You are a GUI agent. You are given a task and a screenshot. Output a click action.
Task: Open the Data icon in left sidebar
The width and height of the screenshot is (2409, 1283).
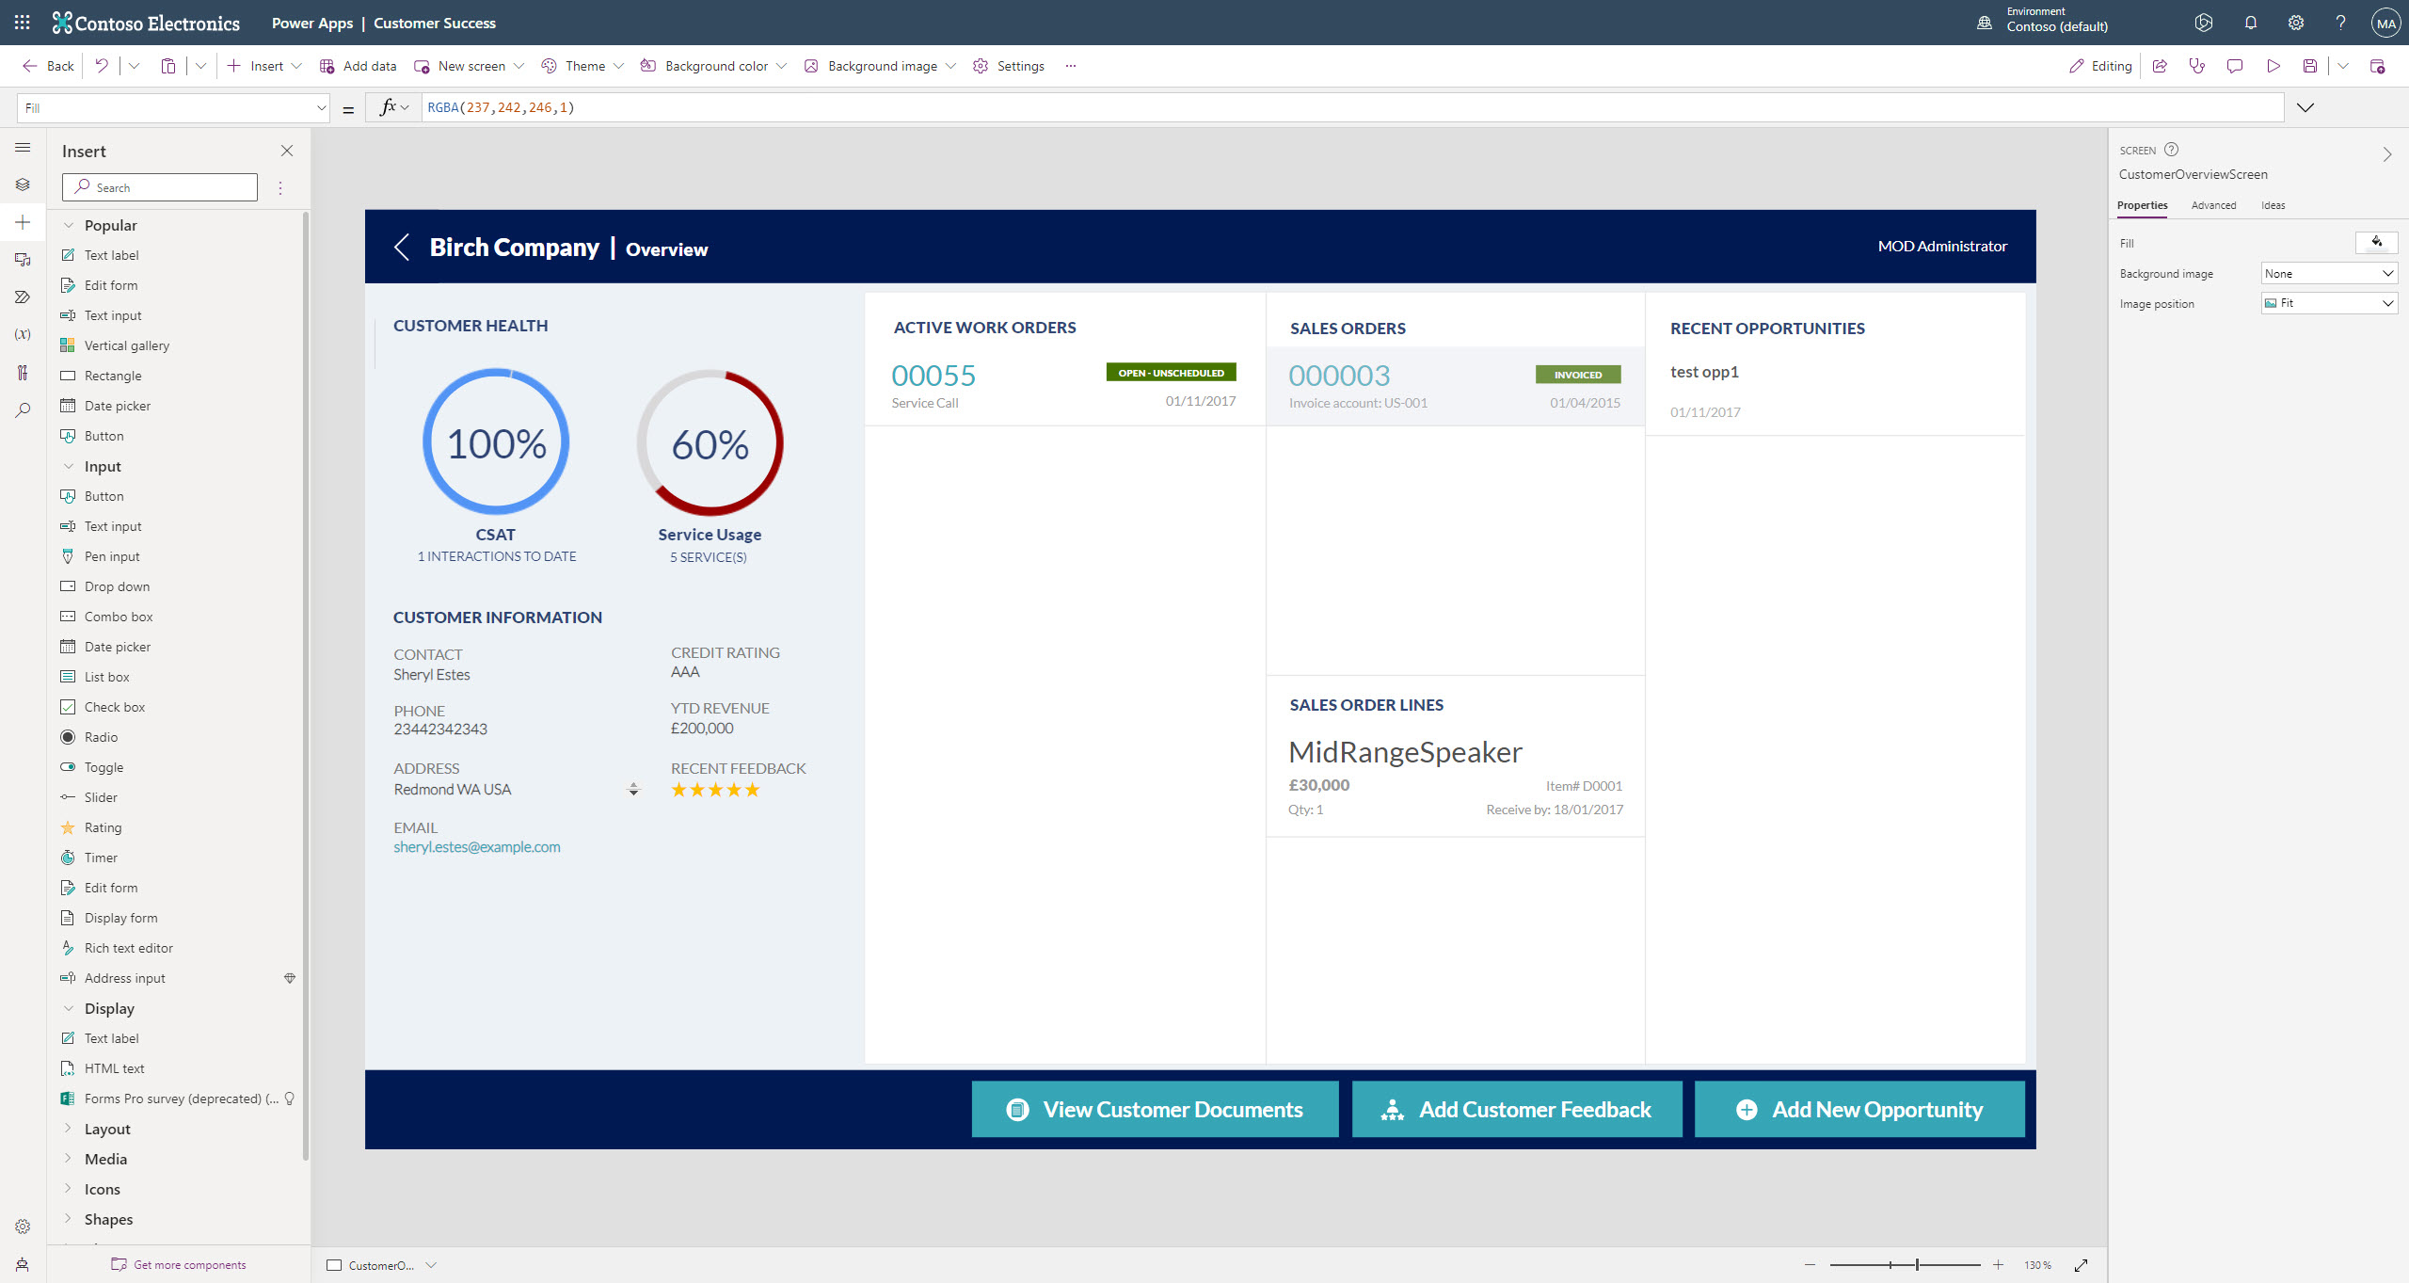pyautogui.click(x=23, y=260)
